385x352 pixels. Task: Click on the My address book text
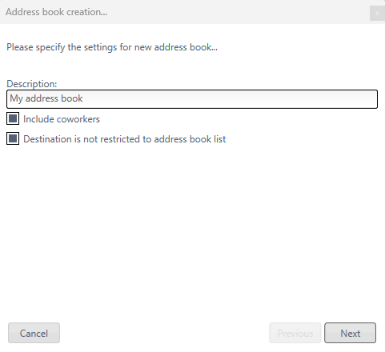(x=46, y=98)
